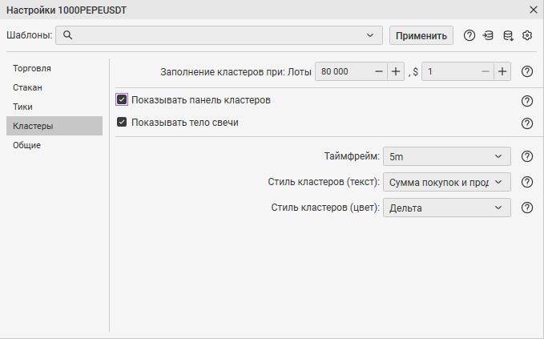The width and height of the screenshot is (544, 339).
Task: Click the export template database icon
Action: (x=508, y=35)
